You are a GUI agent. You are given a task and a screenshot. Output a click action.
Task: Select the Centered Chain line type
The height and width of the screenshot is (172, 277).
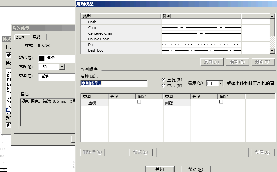pos(121,33)
